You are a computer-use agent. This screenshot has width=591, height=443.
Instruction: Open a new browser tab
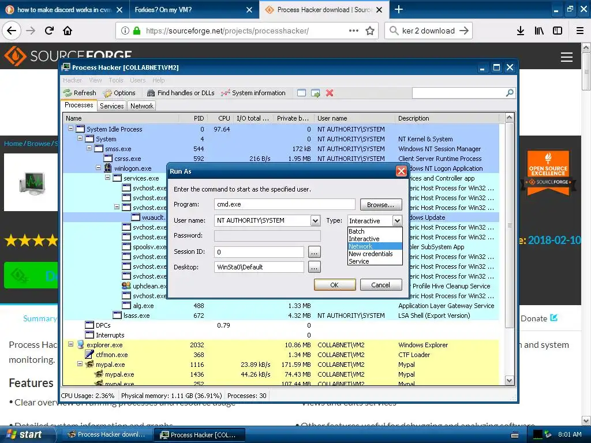(398, 9)
